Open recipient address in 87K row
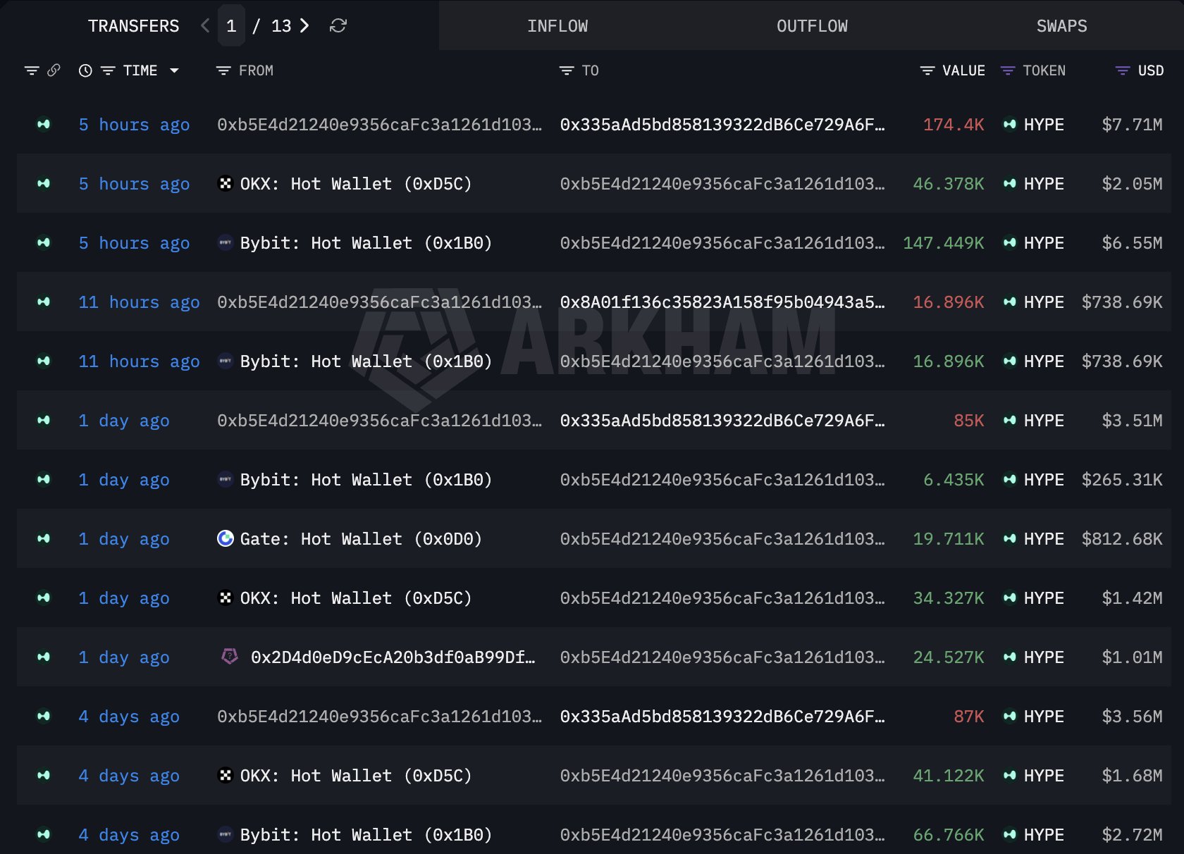1184x854 pixels. [722, 717]
